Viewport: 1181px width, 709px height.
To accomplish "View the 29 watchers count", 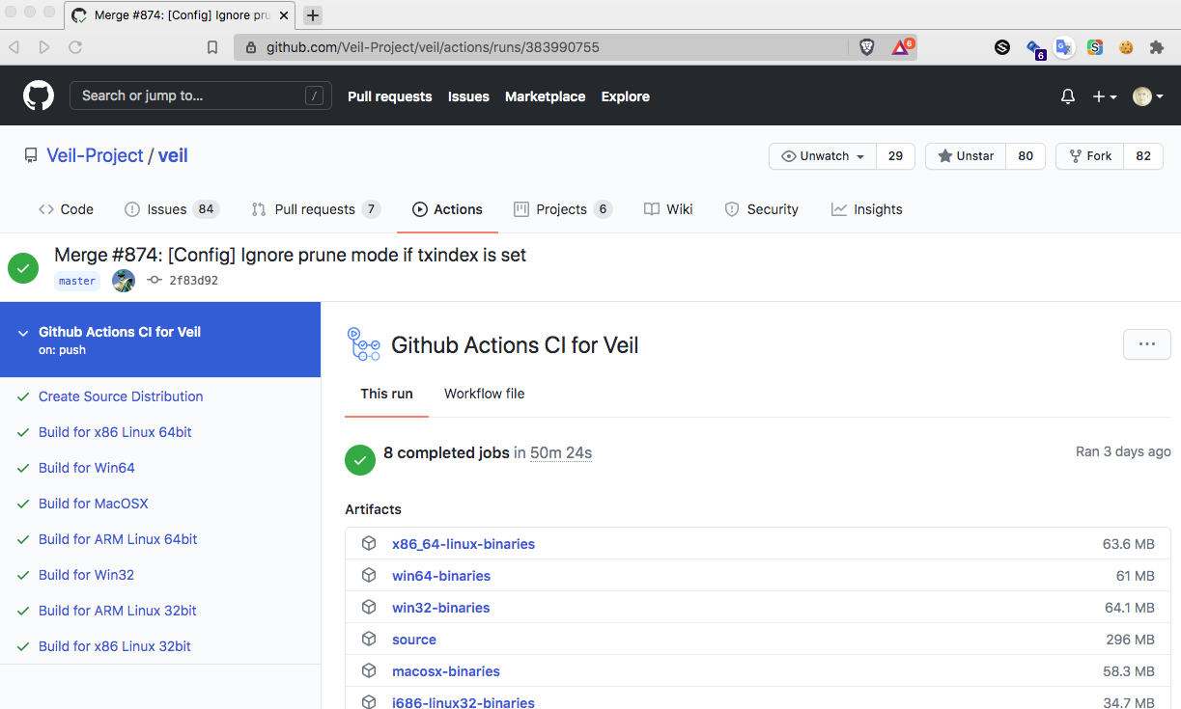I will click(895, 156).
